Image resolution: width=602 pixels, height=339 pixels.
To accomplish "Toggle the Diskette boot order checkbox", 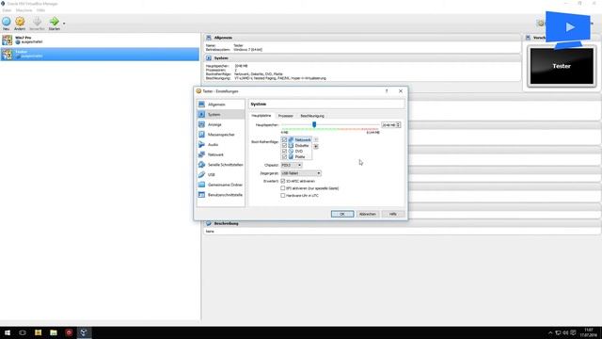I will (284, 146).
